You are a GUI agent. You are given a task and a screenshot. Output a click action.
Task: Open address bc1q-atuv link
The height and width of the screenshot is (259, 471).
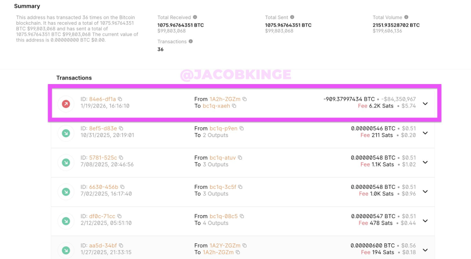pyautogui.click(x=223, y=158)
